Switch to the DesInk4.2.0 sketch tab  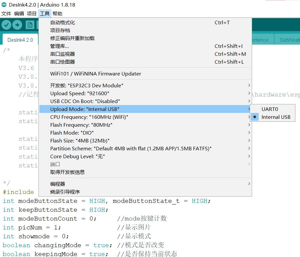20,40
